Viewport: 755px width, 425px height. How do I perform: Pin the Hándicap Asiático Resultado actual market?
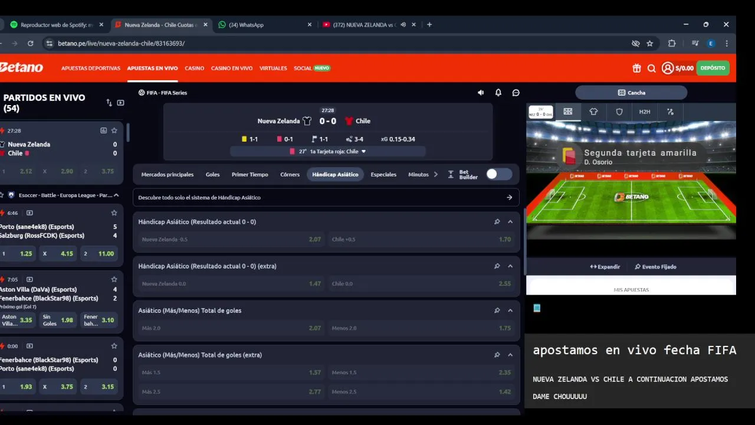(x=497, y=222)
